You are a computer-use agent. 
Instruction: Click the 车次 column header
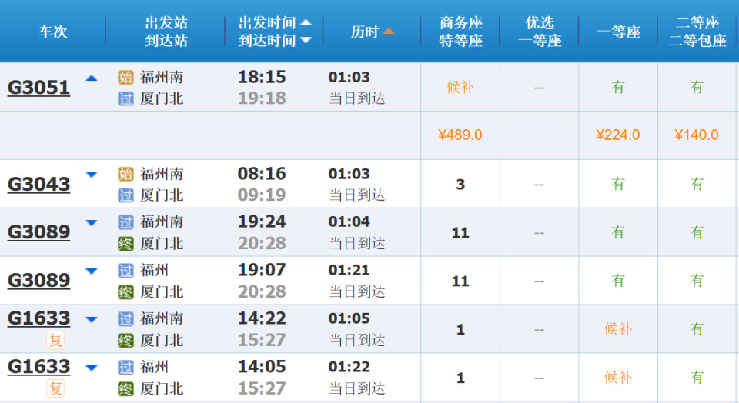(53, 32)
